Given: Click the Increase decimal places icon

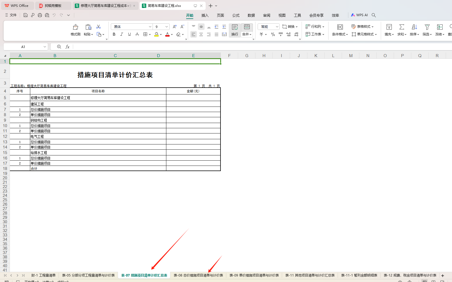Looking at the screenshot, I should click(x=288, y=34).
